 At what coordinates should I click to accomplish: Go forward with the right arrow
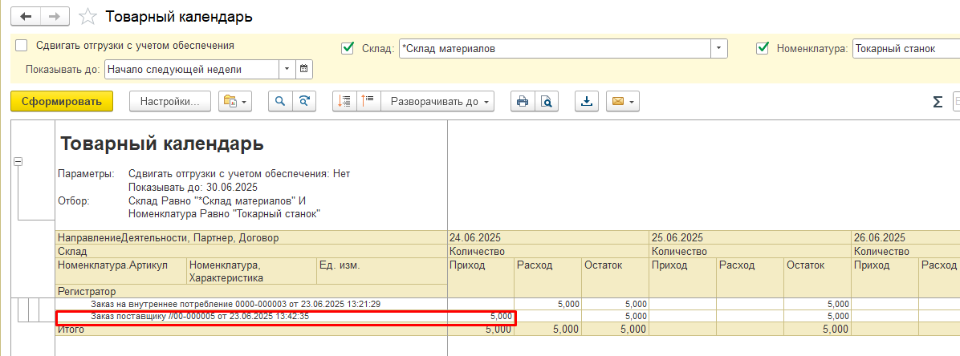click(55, 17)
